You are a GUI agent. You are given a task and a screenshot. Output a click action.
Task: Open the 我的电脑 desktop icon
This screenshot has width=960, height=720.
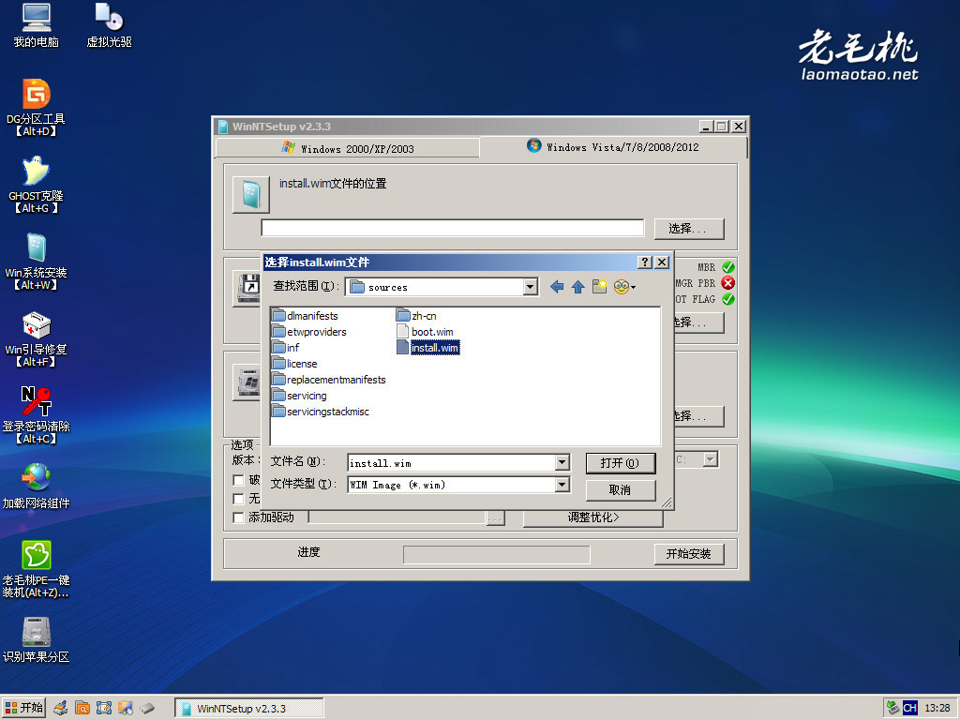(x=37, y=25)
